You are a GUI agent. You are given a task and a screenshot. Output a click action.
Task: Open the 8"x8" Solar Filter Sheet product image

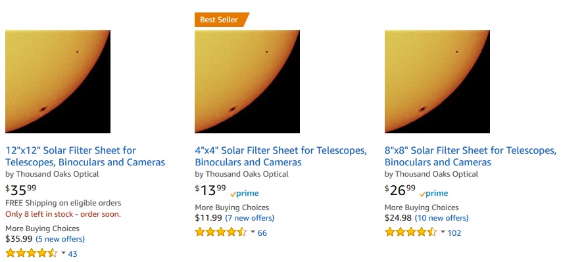coord(437,81)
